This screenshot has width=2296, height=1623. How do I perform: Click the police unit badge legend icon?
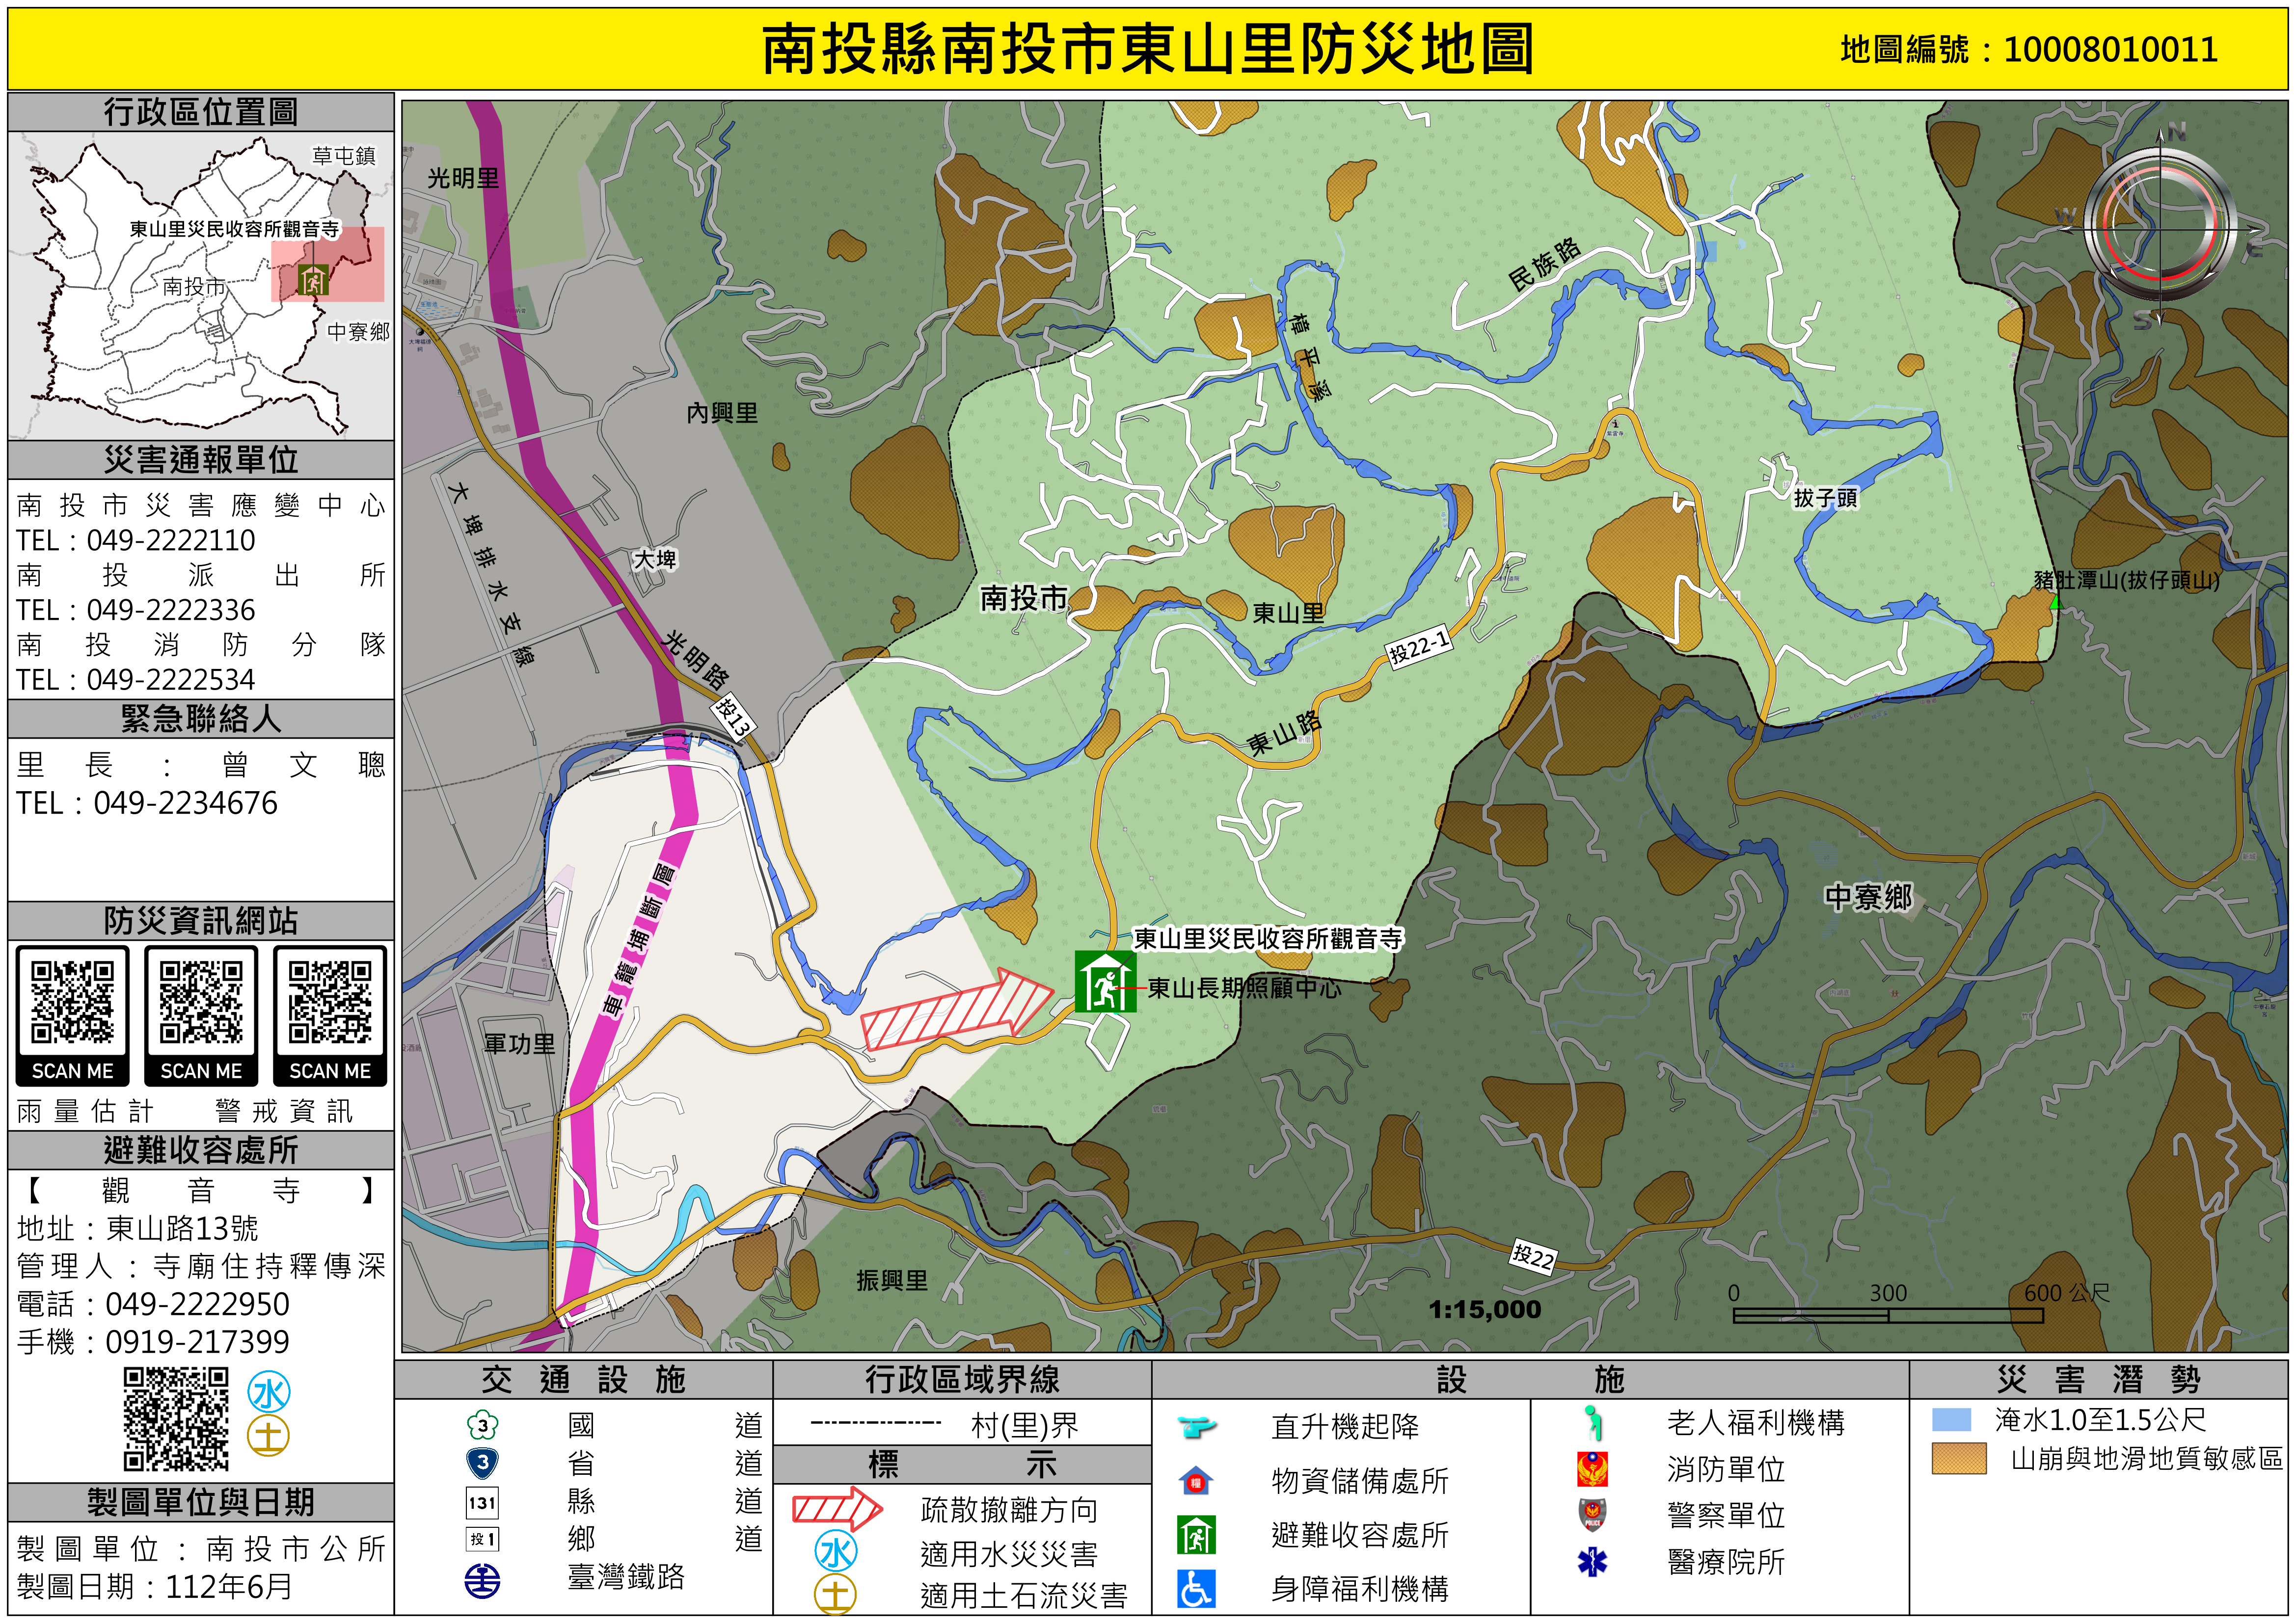(x=1592, y=1515)
